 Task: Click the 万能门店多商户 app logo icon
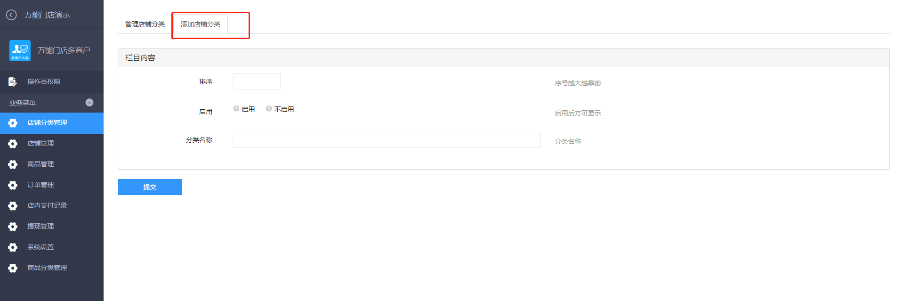click(20, 50)
